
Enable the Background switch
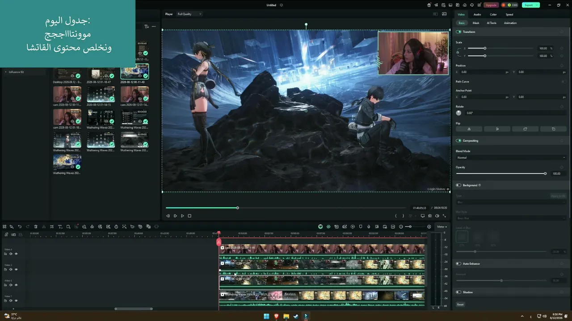click(458, 185)
